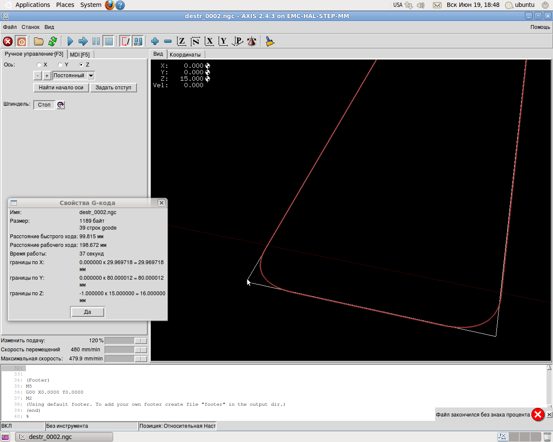The width and height of the screenshot is (553, 442).
Task: Dismiss the file-ended error notification
Action: point(549,415)
